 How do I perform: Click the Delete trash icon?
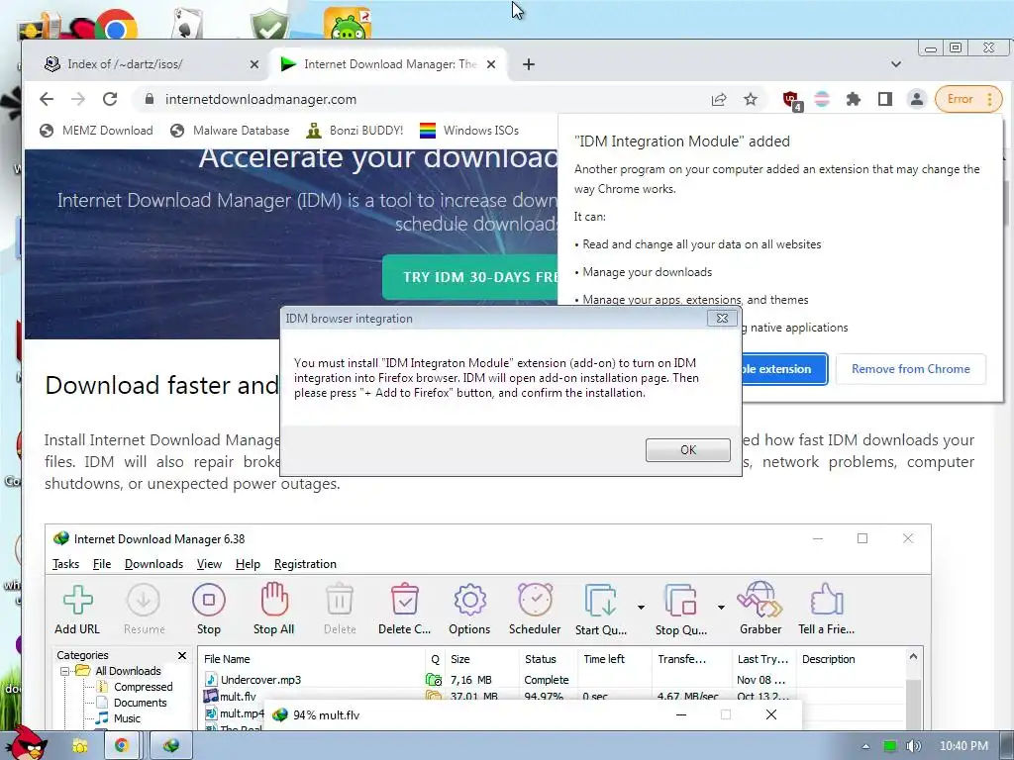340,599
